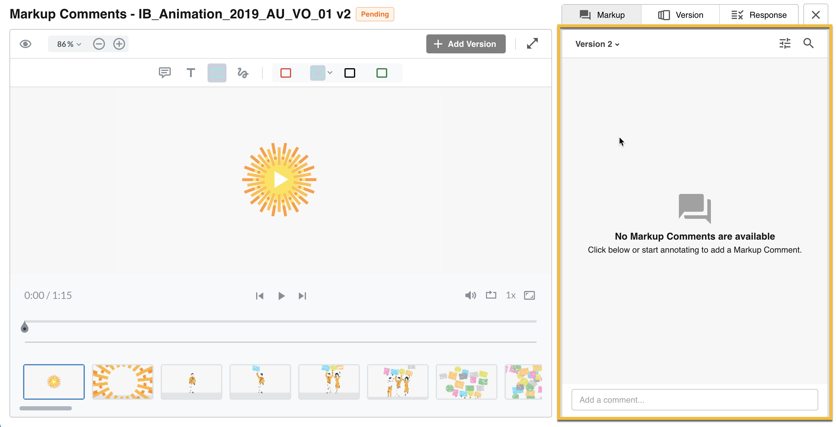
Task: Expand the Version 2 dropdown
Action: (597, 44)
